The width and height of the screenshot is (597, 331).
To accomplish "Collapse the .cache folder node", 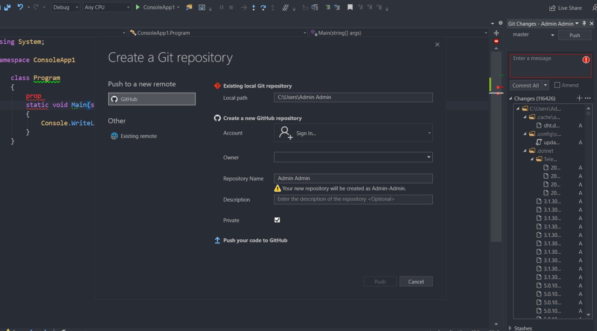I will pos(525,117).
